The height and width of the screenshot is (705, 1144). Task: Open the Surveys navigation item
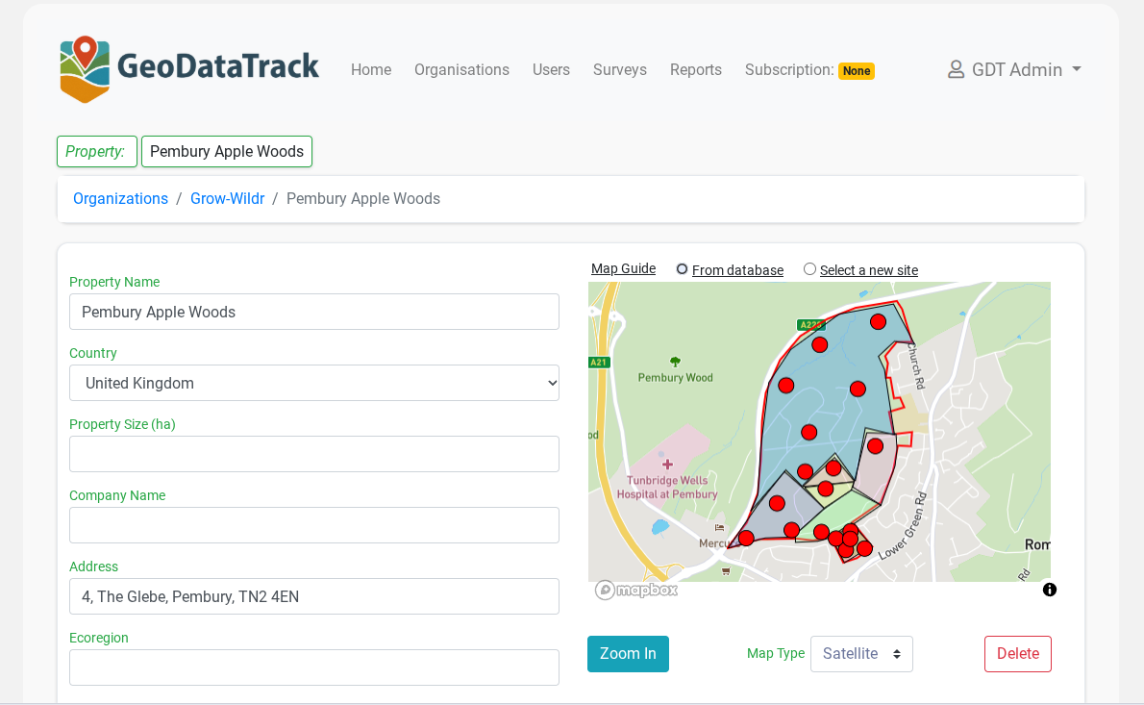click(x=619, y=69)
